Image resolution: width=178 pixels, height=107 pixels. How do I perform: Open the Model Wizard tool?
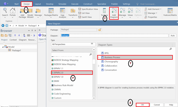pos(30,13)
